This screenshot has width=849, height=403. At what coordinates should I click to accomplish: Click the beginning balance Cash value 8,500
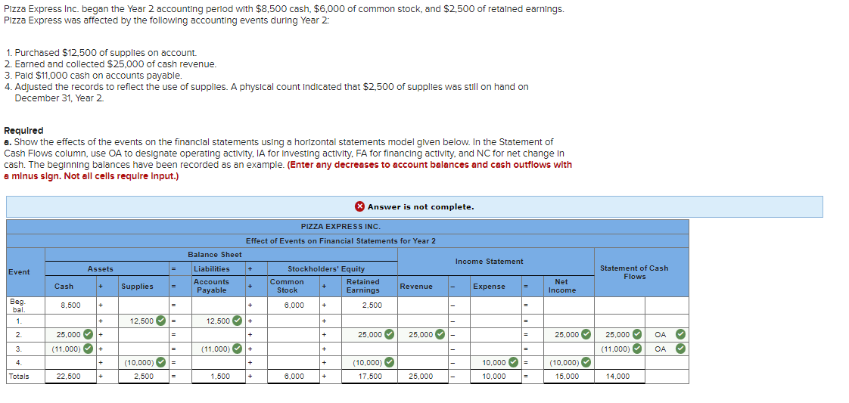[70, 305]
